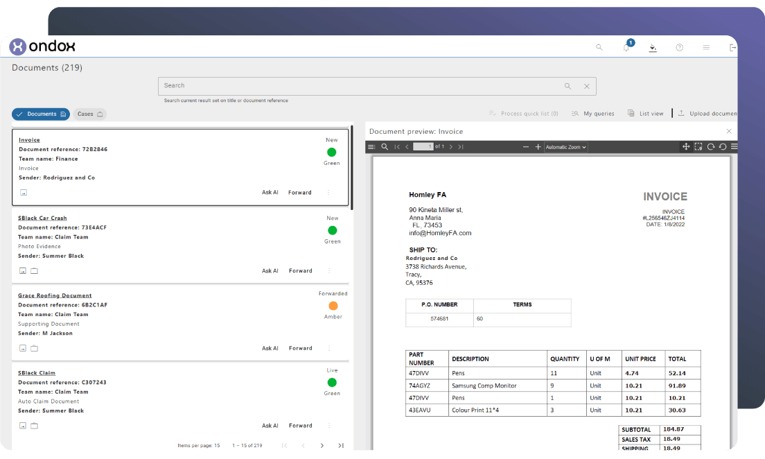Click Forward on Invoice card
Viewport: 765px width, 459px height.
[x=299, y=192]
